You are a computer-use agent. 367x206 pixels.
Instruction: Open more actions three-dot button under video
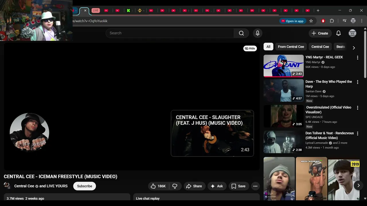[255, 186]
